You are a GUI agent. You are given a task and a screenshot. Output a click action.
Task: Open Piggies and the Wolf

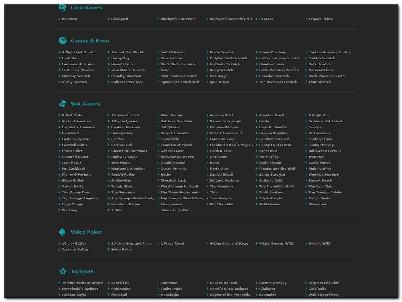[277, 169]
